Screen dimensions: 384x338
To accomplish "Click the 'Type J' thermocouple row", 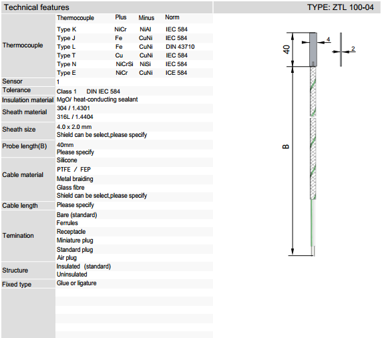I will point(134,38).
